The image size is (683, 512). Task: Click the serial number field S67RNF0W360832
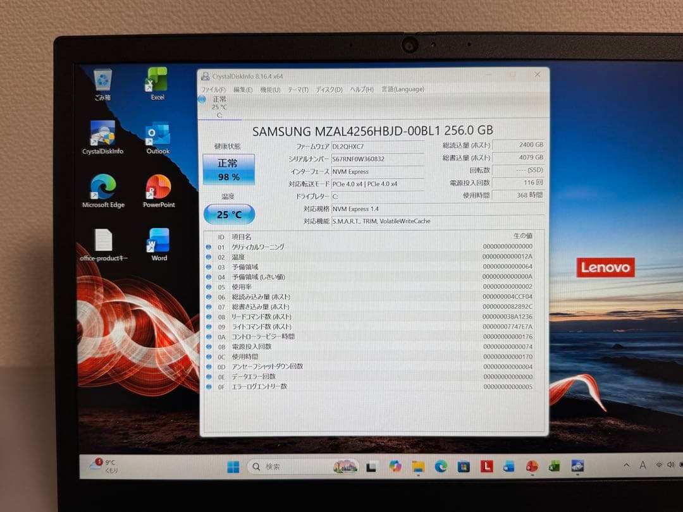(378, 159)
